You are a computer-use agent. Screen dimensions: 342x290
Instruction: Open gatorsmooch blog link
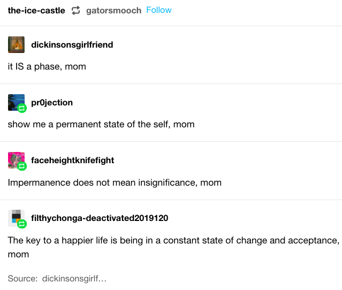(x=114, y=11)
